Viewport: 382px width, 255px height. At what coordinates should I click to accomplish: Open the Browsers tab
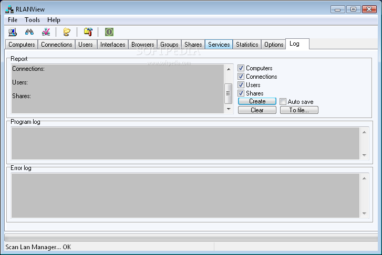tap(143, 45)
